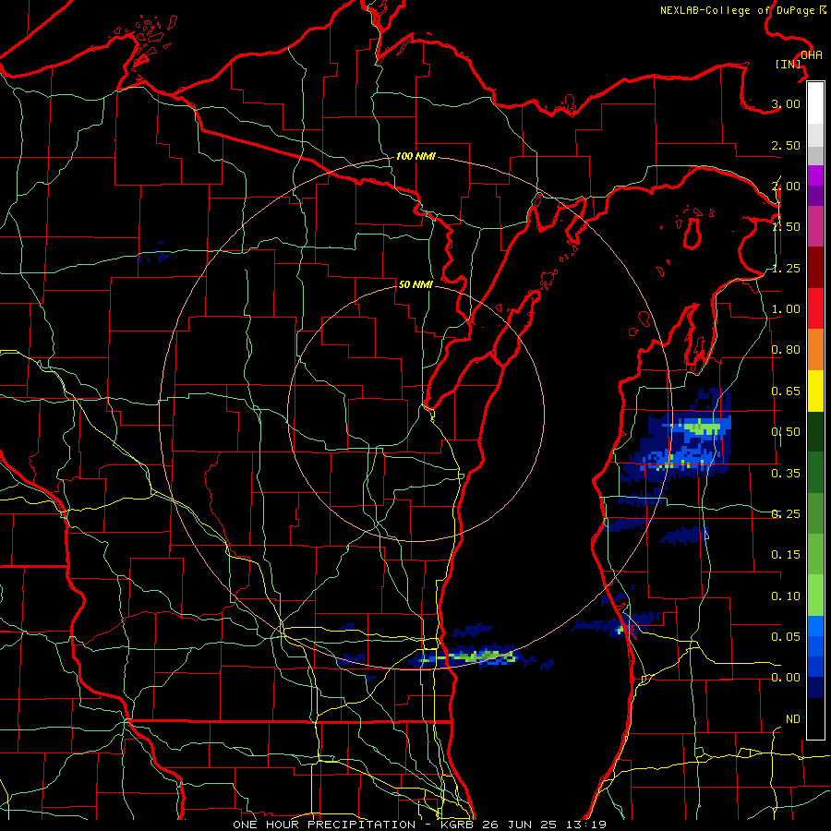831x831 pixels.
Task: Click the green rain band on the 100 NMI ring
Action: point(469,657)
